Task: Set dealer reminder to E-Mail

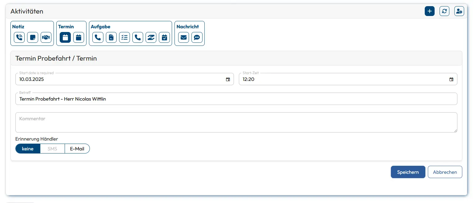Action: [77, 149]
